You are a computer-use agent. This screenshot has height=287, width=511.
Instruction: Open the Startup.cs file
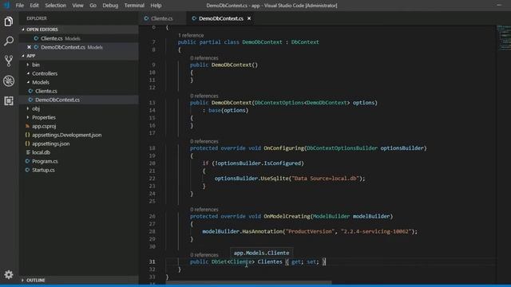coord(79,170)
